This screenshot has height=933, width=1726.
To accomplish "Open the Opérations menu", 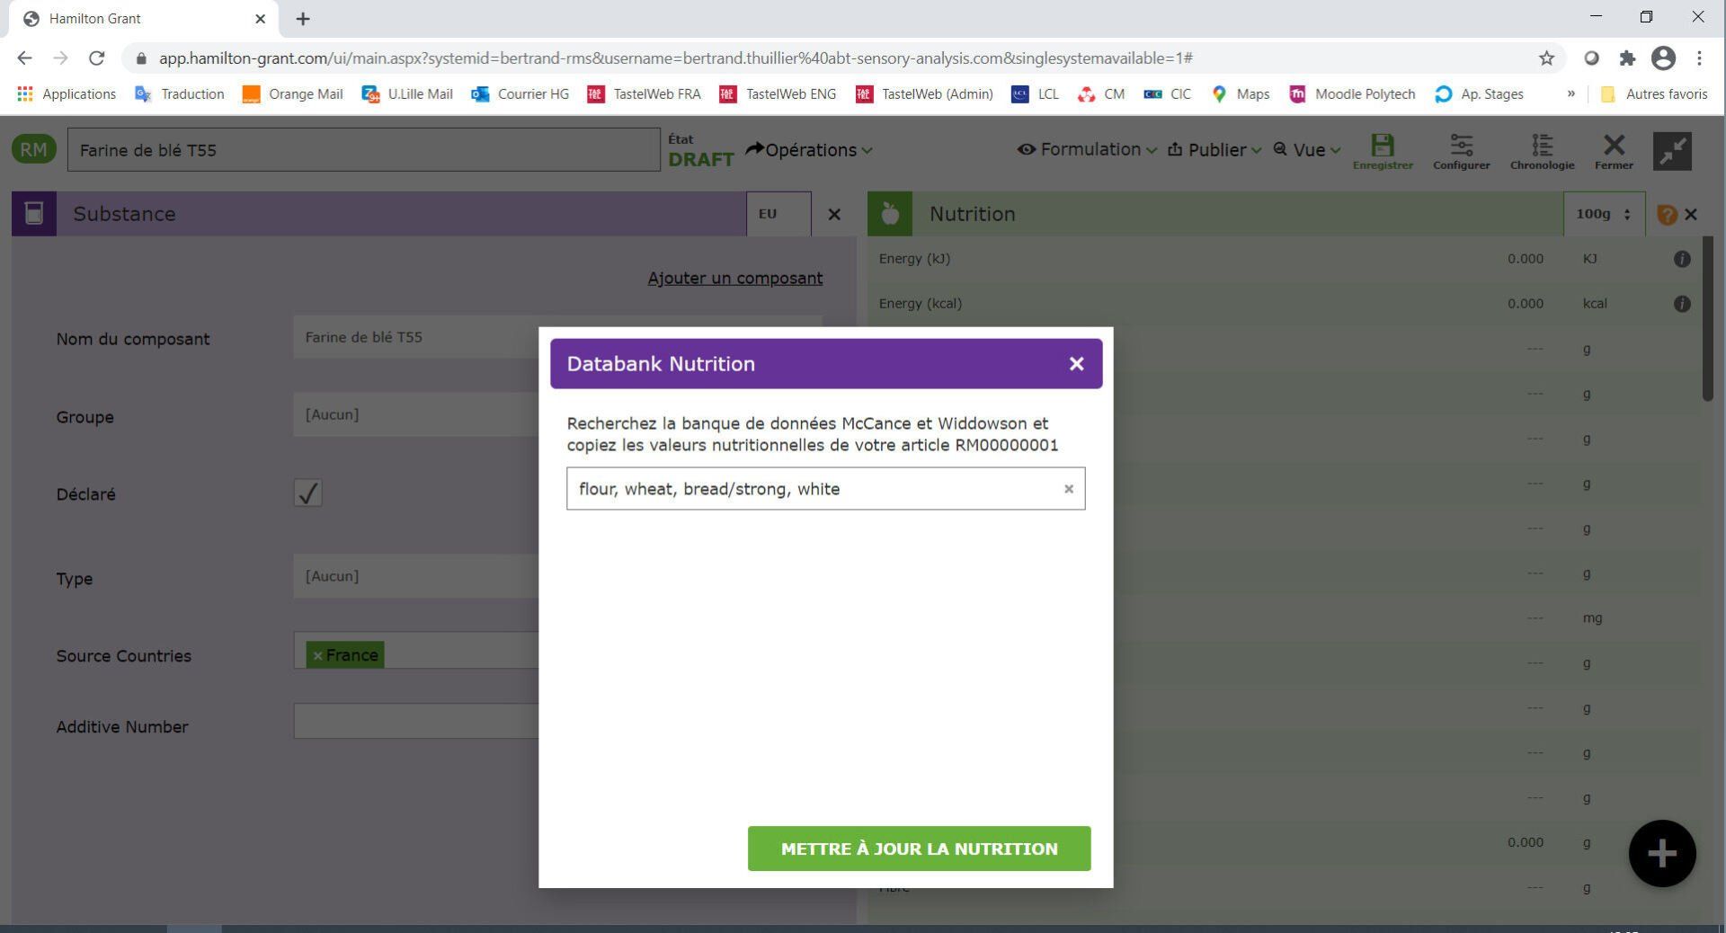I will click(x=808, y=150).
